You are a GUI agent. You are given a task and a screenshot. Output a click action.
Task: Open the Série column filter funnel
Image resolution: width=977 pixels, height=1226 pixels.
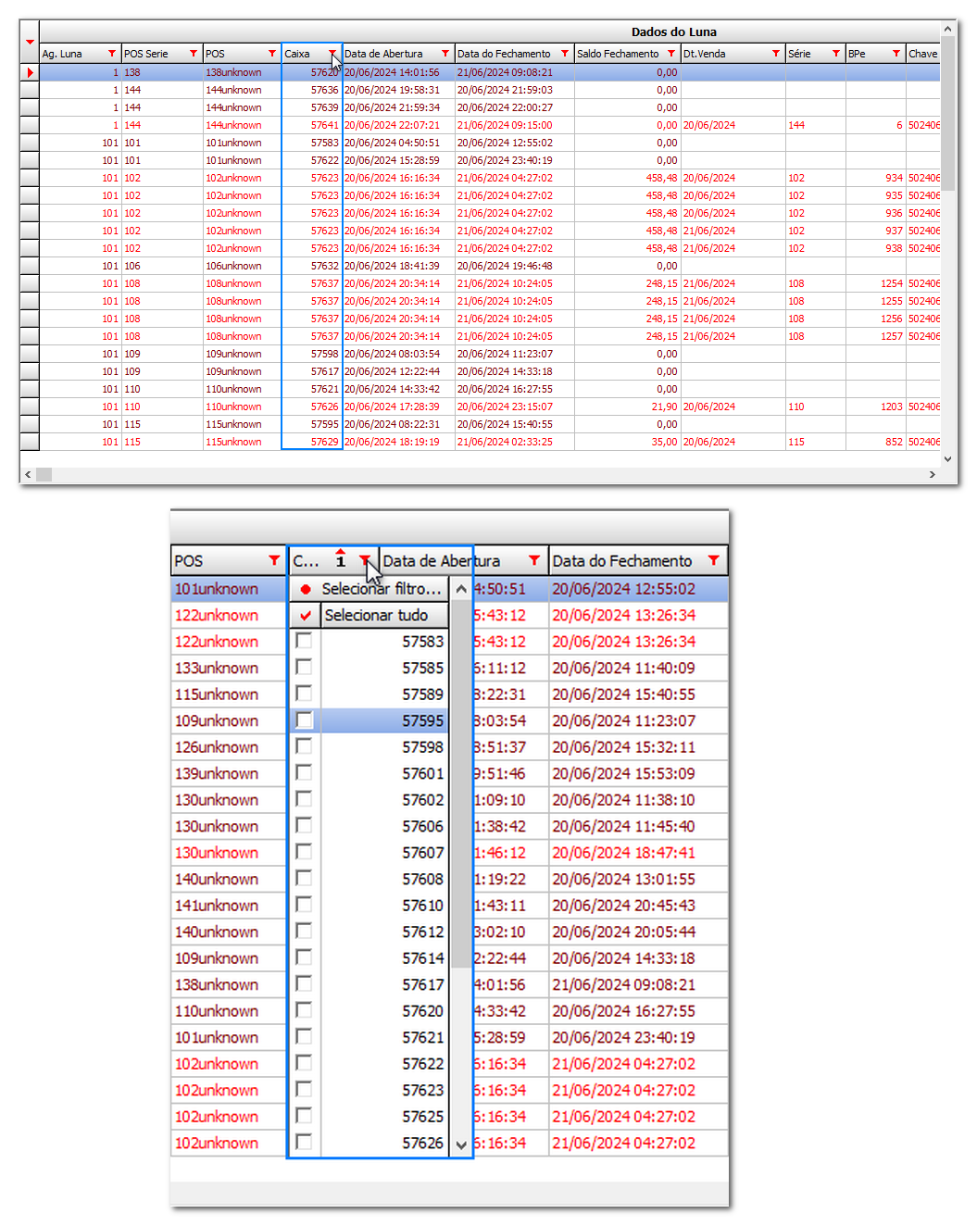836,54
